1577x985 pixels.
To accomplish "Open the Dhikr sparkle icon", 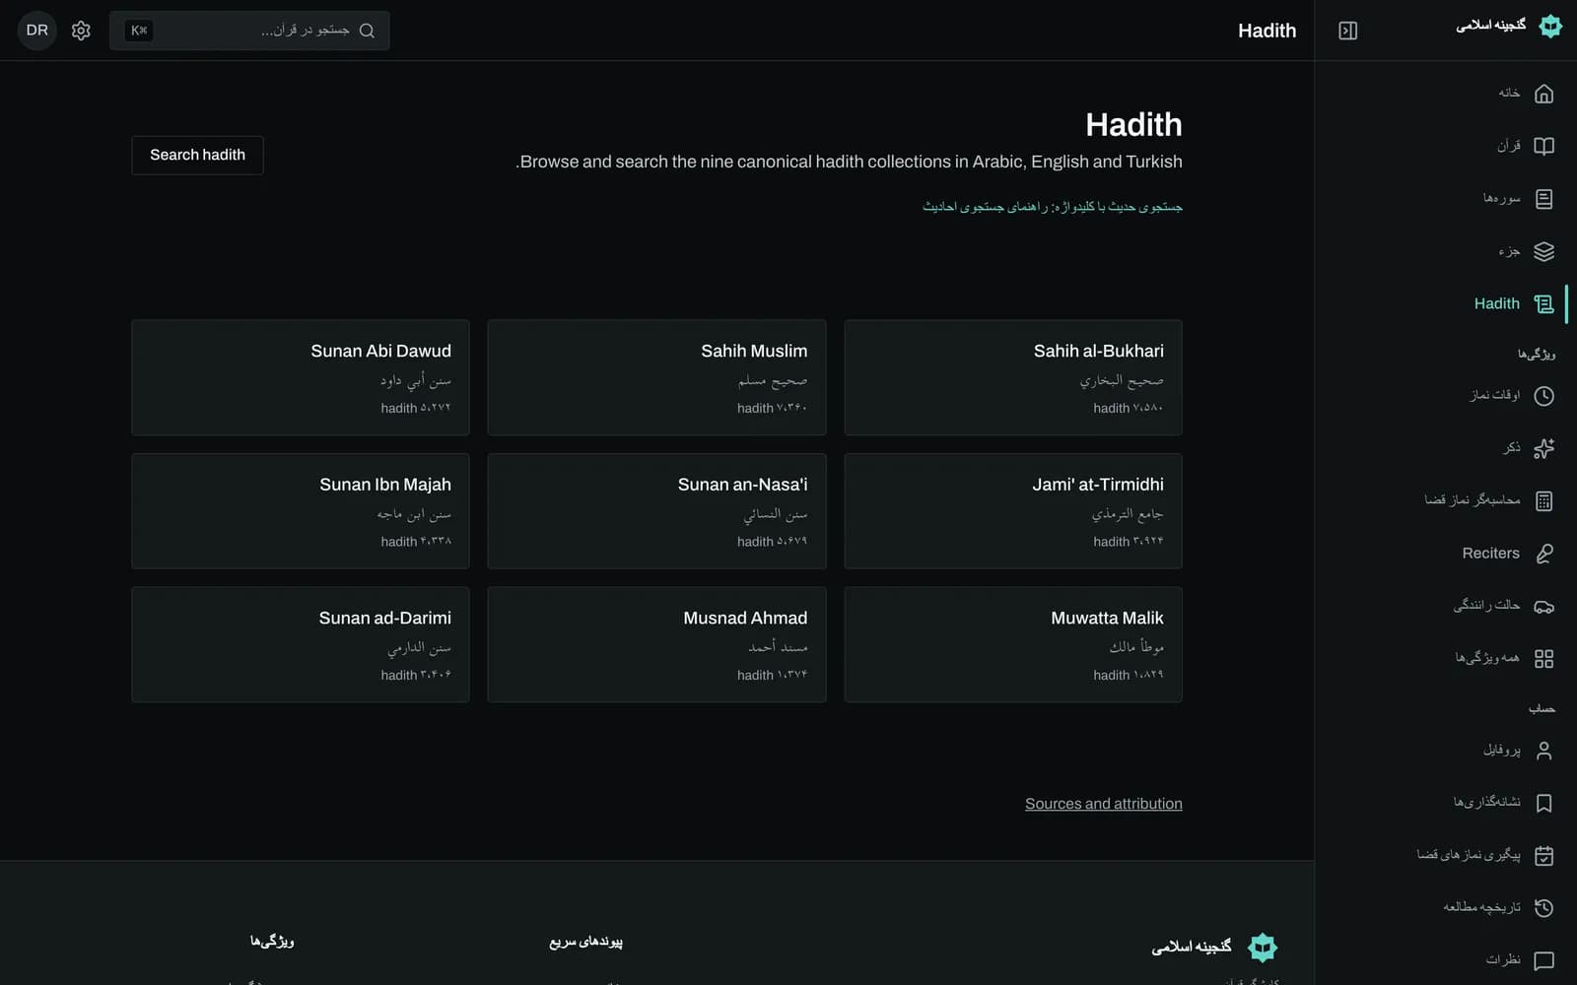I will (x=1543, y=448).
